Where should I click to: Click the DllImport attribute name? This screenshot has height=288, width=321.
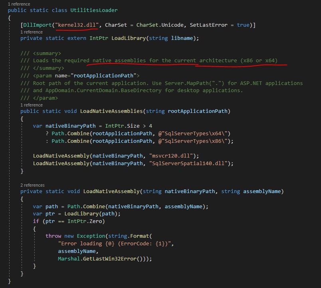38,25
